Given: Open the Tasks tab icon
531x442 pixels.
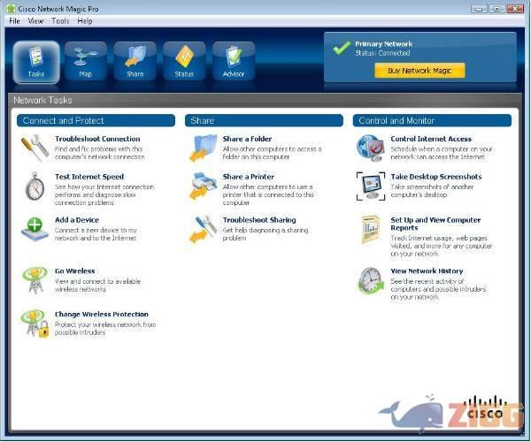Looking at the screenshot, I should tap(36, 62).
